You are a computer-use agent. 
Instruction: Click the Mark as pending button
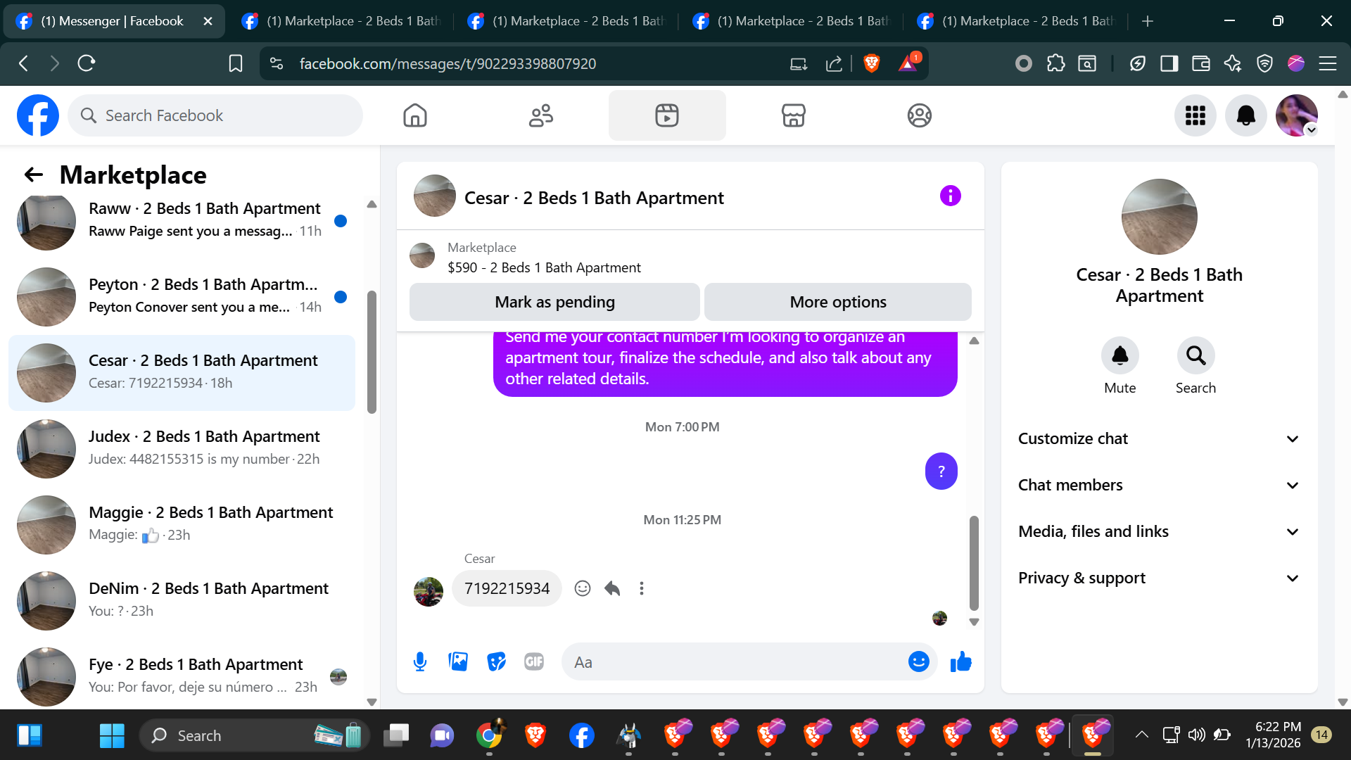[554, 302]
